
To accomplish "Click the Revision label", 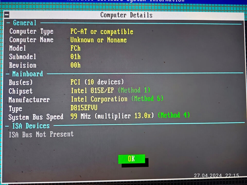I will (x=23, y=65).
